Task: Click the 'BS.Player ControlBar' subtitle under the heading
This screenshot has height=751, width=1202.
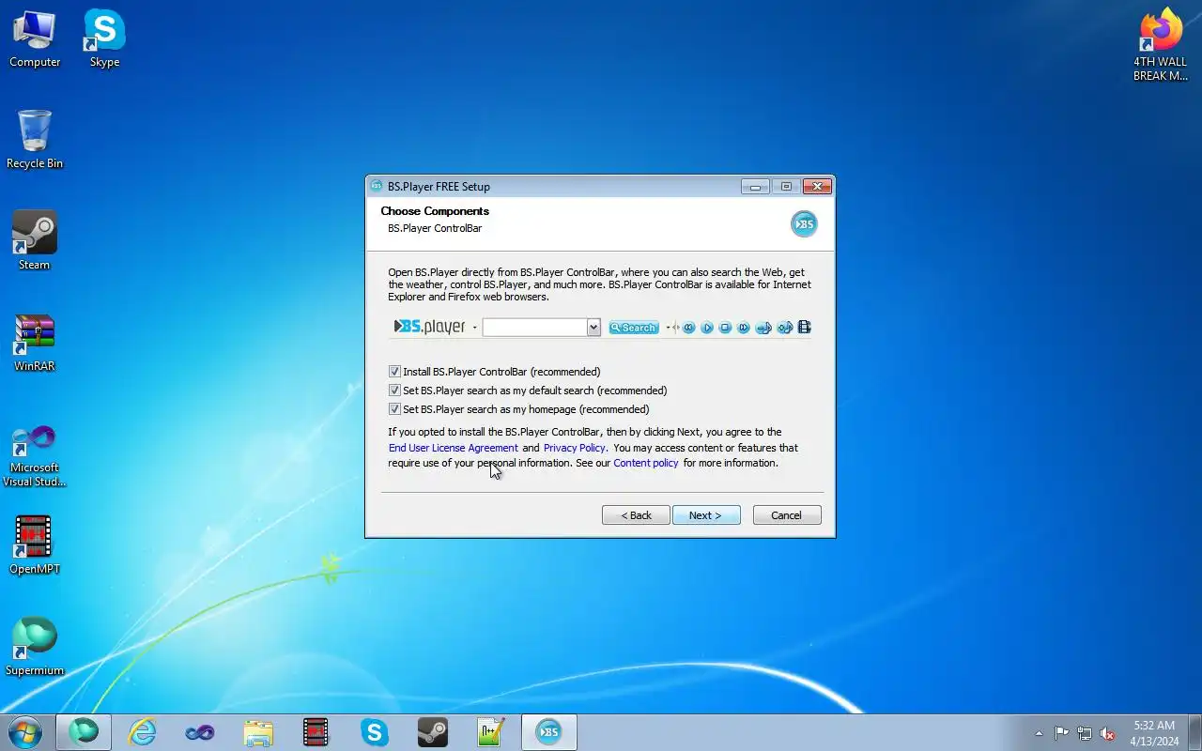Action: pyautogui.click(x=435, y=228)
